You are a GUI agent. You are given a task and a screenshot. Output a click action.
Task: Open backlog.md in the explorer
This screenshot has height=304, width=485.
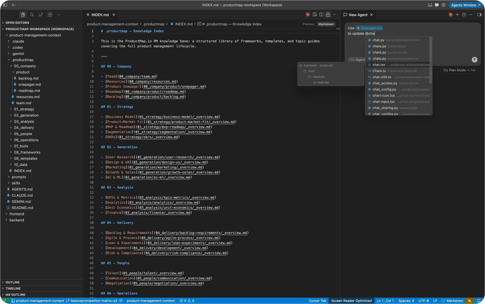tap(28, 78)
